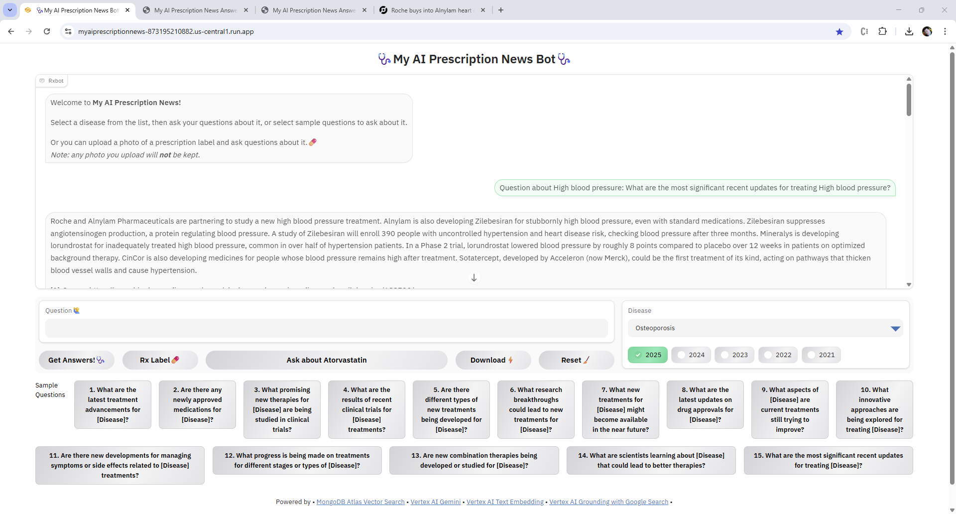Close the Roche buys into Alnylam tab
956x514 pixels.
click(x=483, y=10)
